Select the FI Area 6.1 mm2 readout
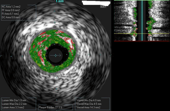Screen dimensions: 170x111 point(10,14)
